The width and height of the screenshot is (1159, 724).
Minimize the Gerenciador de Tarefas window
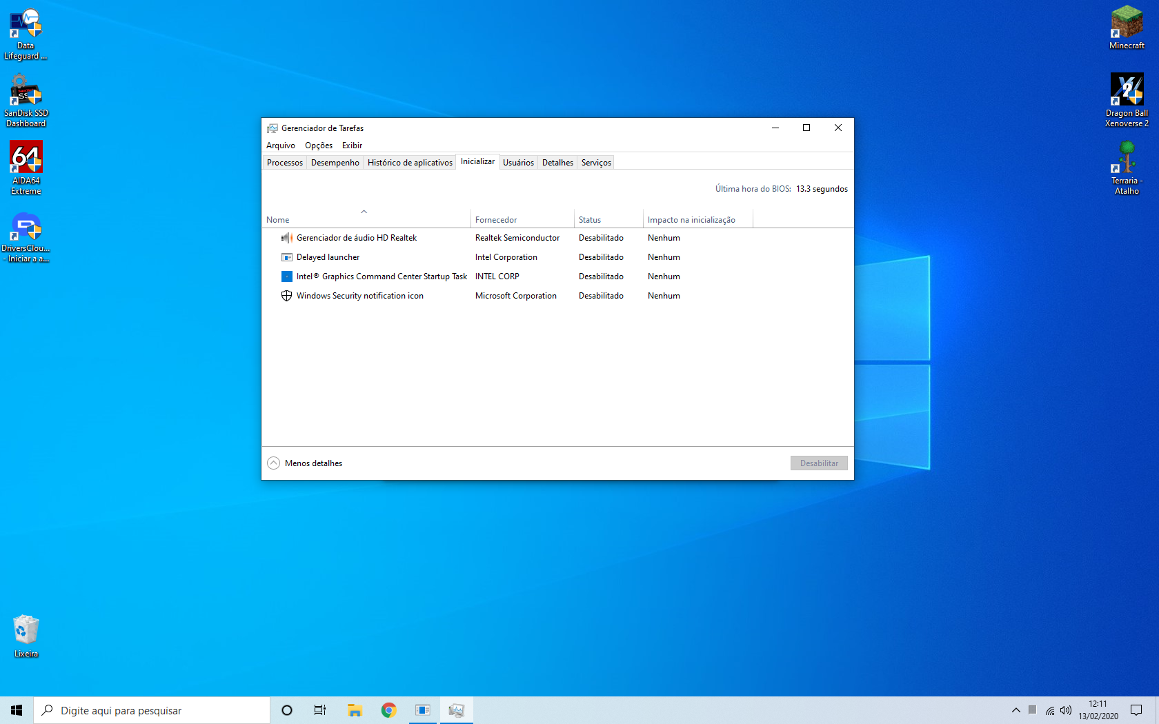click(x=775, y=128)
